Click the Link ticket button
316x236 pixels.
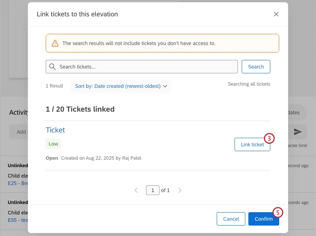(x=252, y=144)
